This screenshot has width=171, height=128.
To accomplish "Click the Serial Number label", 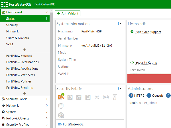I will click(68, 38).
